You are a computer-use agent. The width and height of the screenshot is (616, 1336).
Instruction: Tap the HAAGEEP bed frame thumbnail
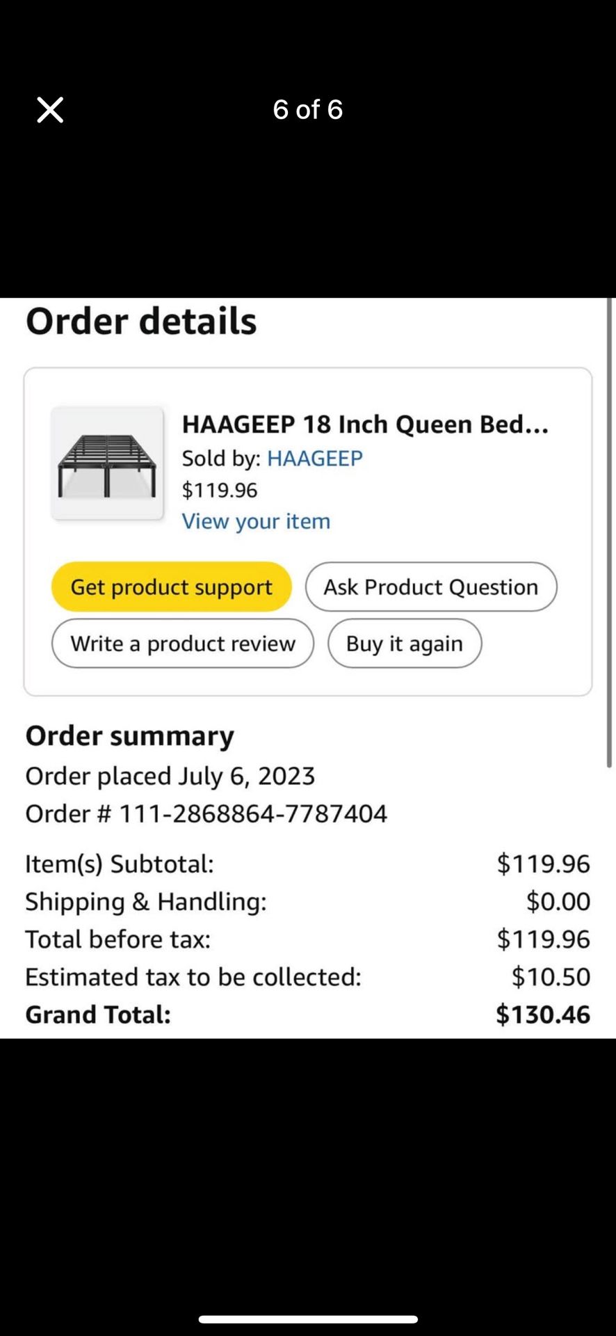[x=107, y=463]
